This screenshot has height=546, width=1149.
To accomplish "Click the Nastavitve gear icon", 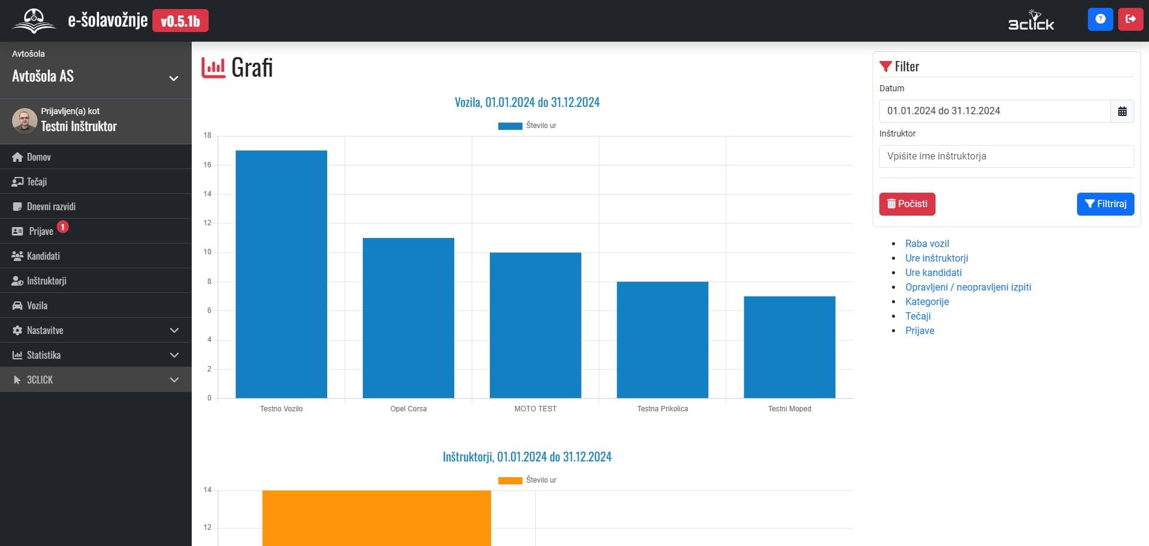I will click(x=18, y=330).
